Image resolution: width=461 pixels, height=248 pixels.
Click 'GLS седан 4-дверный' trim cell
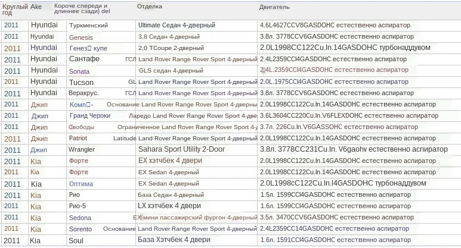coord(171,71)
